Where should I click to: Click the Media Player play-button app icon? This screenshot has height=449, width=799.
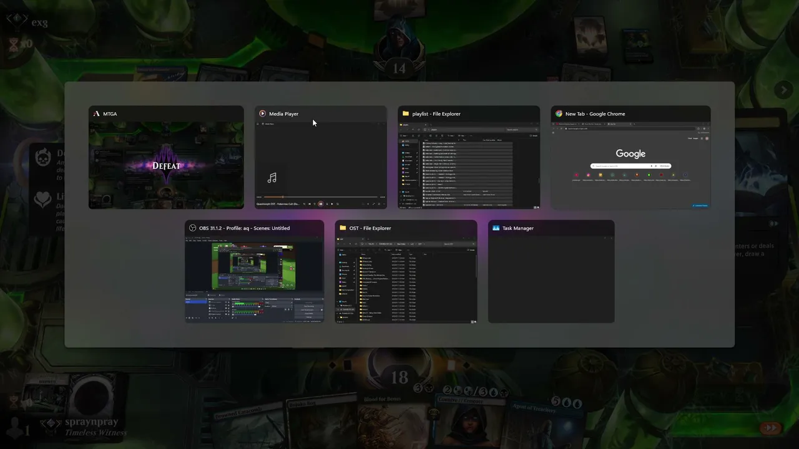263,113
